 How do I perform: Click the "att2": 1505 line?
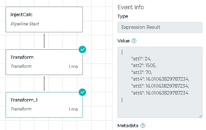point(144,65)
